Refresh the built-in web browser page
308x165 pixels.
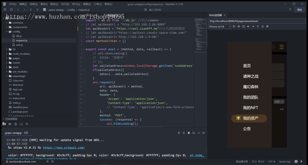pyautogui.click(x=258, y=26)
